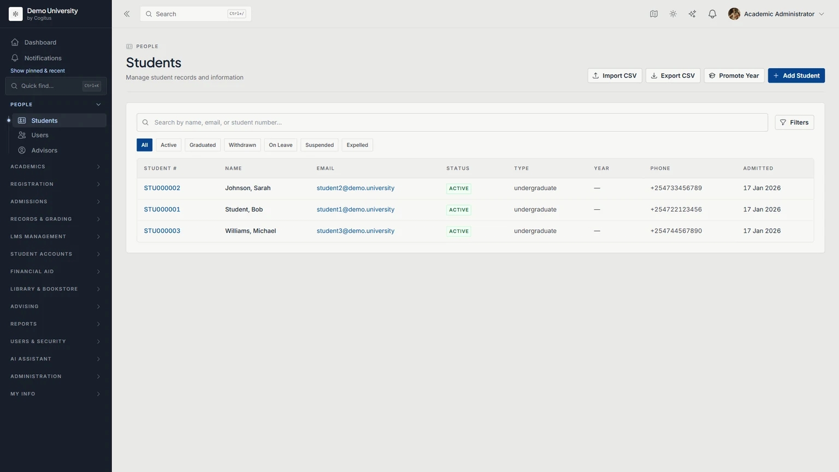Open Notifications in the sidebar

(56, 58)
